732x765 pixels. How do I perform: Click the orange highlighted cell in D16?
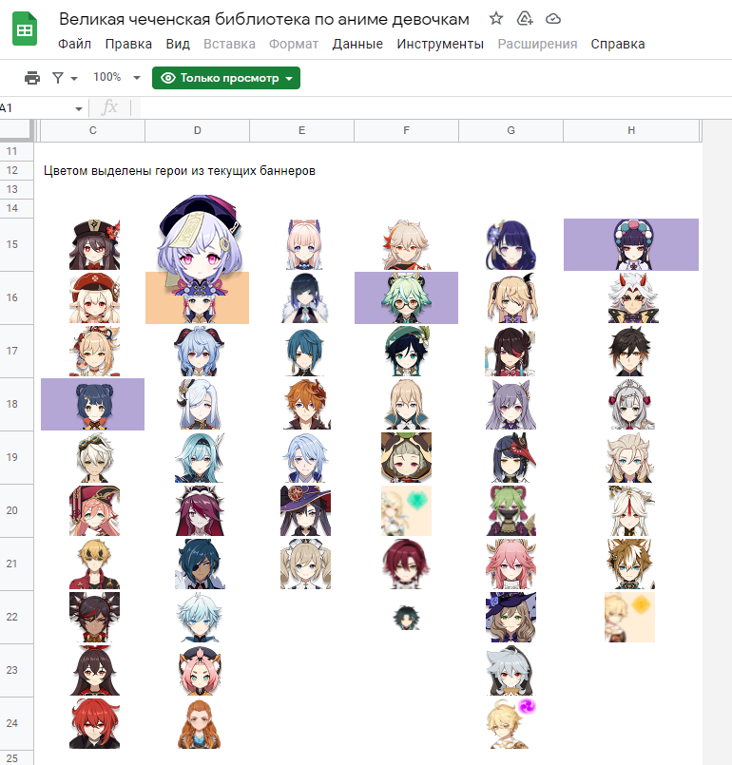pos(197,297)
